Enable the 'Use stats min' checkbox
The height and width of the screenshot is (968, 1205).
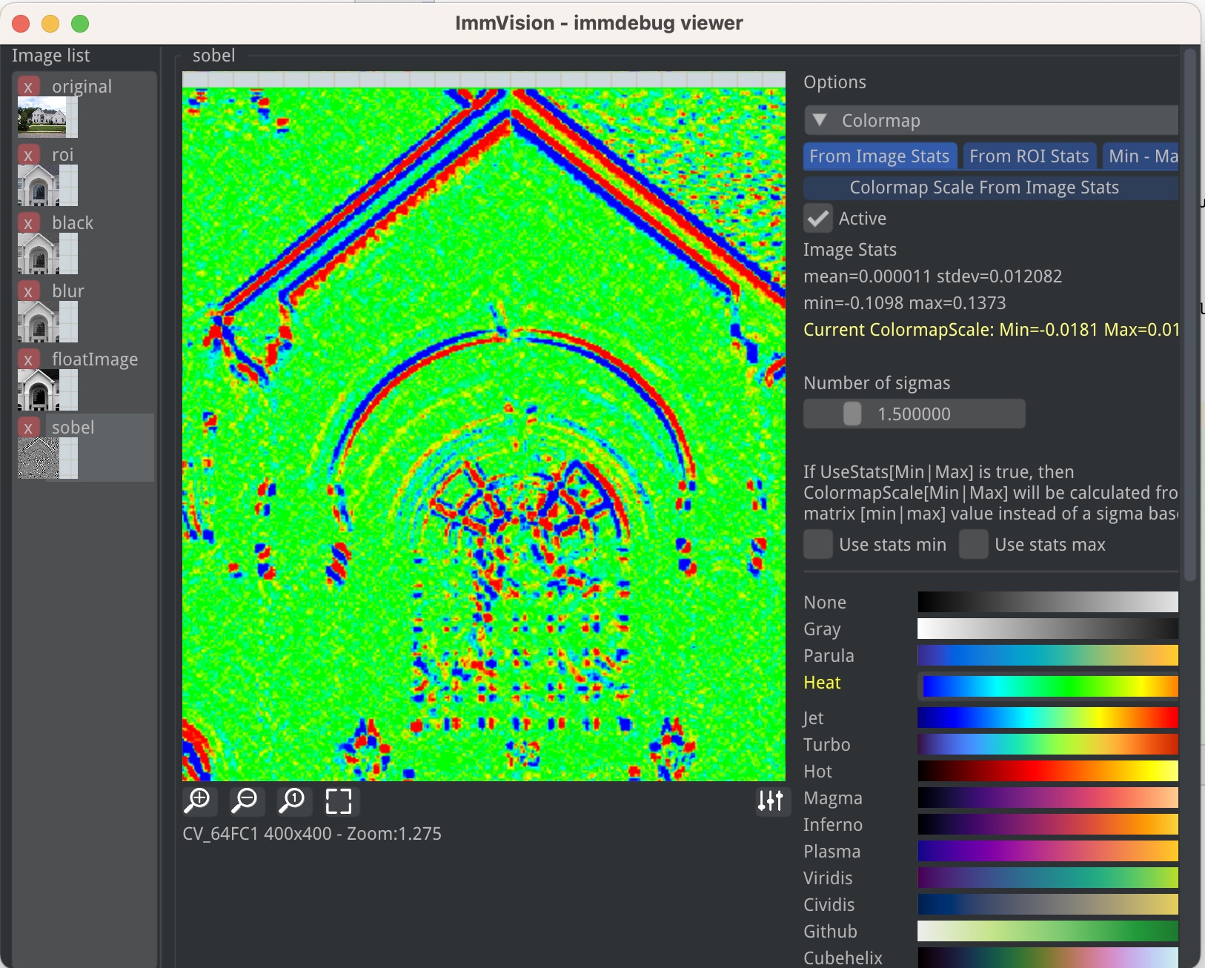(x=818, y=544)
